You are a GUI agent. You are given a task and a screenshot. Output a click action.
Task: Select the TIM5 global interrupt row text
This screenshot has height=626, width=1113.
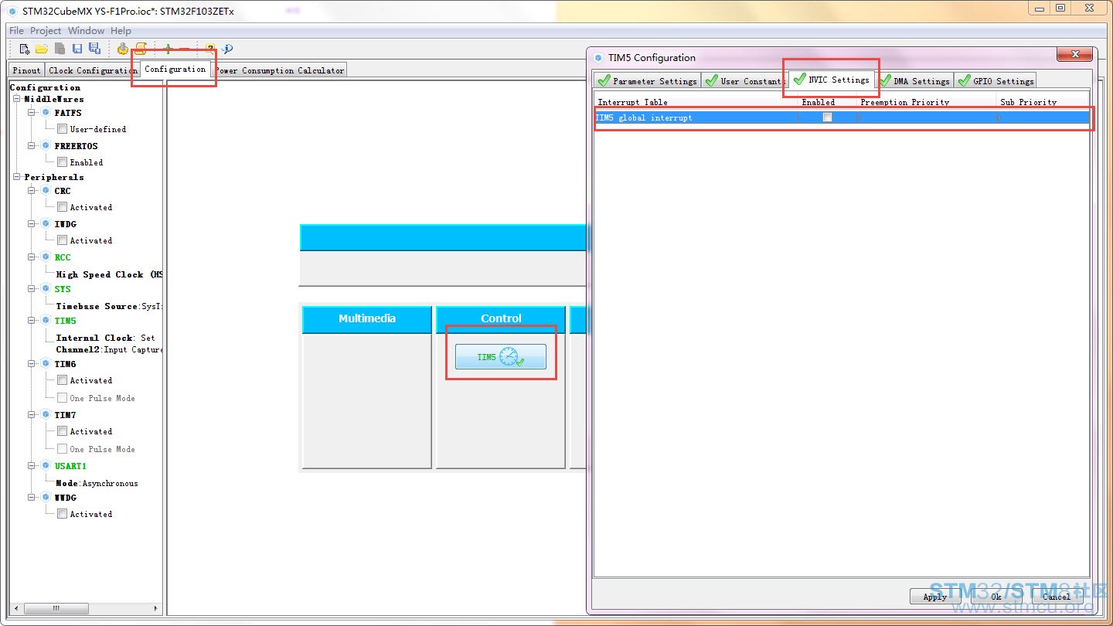click(x=645, y=117)
